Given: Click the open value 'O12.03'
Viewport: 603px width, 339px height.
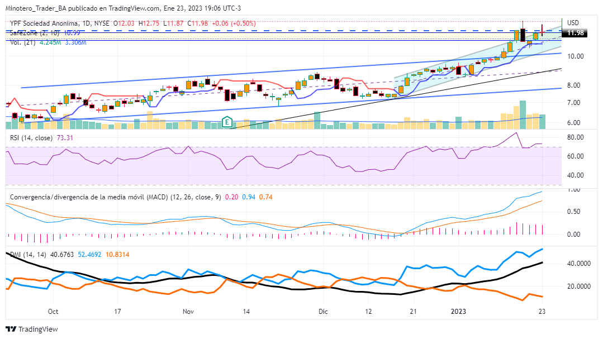Looking at the screenshot, I should [x=124, y=23].
